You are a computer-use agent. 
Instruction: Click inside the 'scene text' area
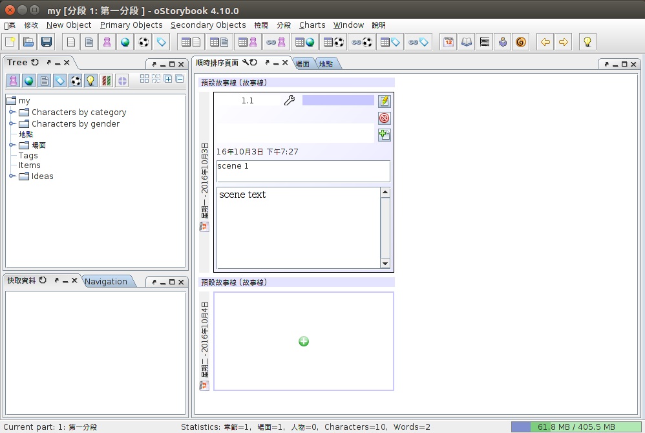298,227
